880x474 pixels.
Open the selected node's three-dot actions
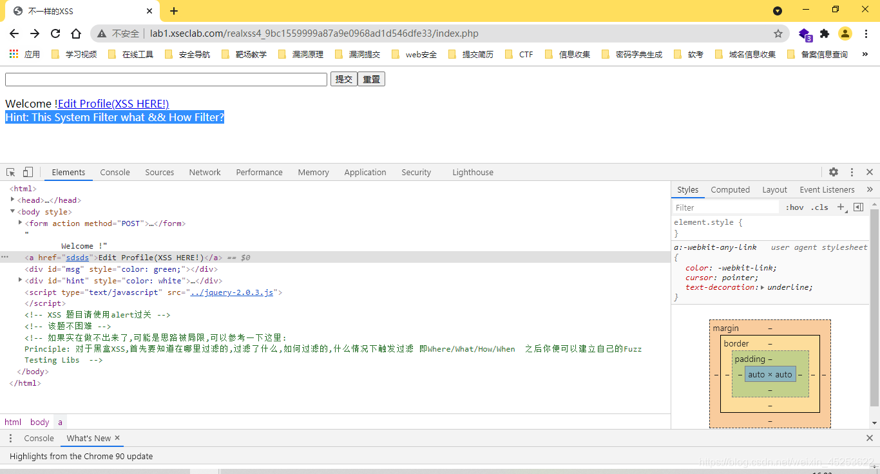(x=5, y=257)
